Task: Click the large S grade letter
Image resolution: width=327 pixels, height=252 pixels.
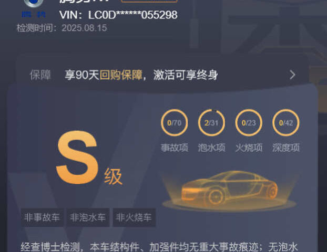Action: pos(77,157)
